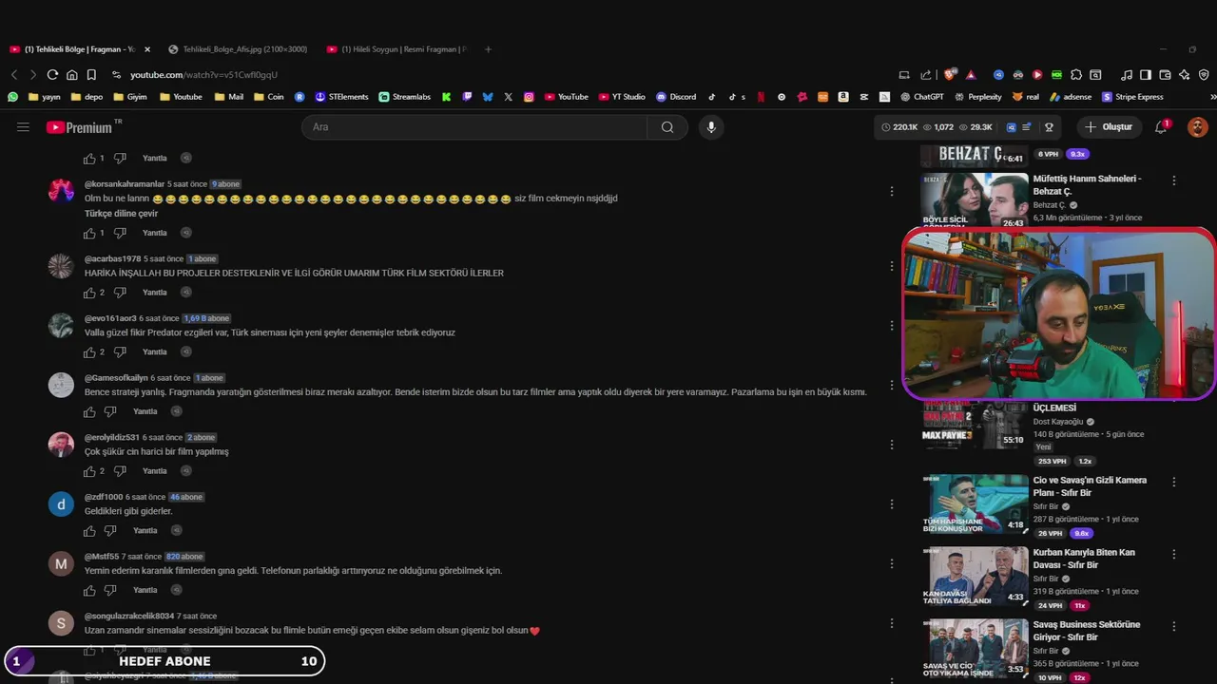The height and width of the screenshot is (684, 1217).
Task: Open the Stripe Express bookmark
Action: (1132, 97)
